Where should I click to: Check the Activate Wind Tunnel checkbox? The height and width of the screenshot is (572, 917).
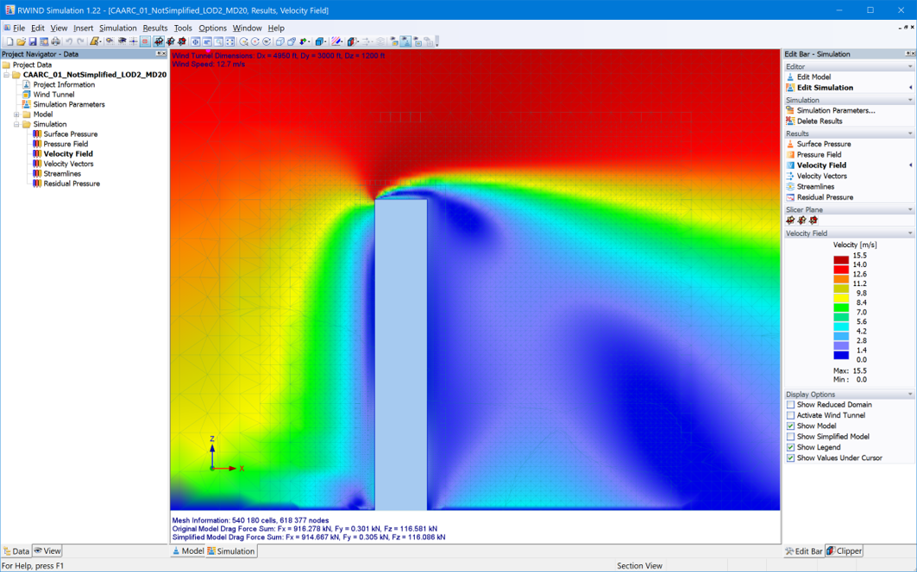tap(791, 415)
